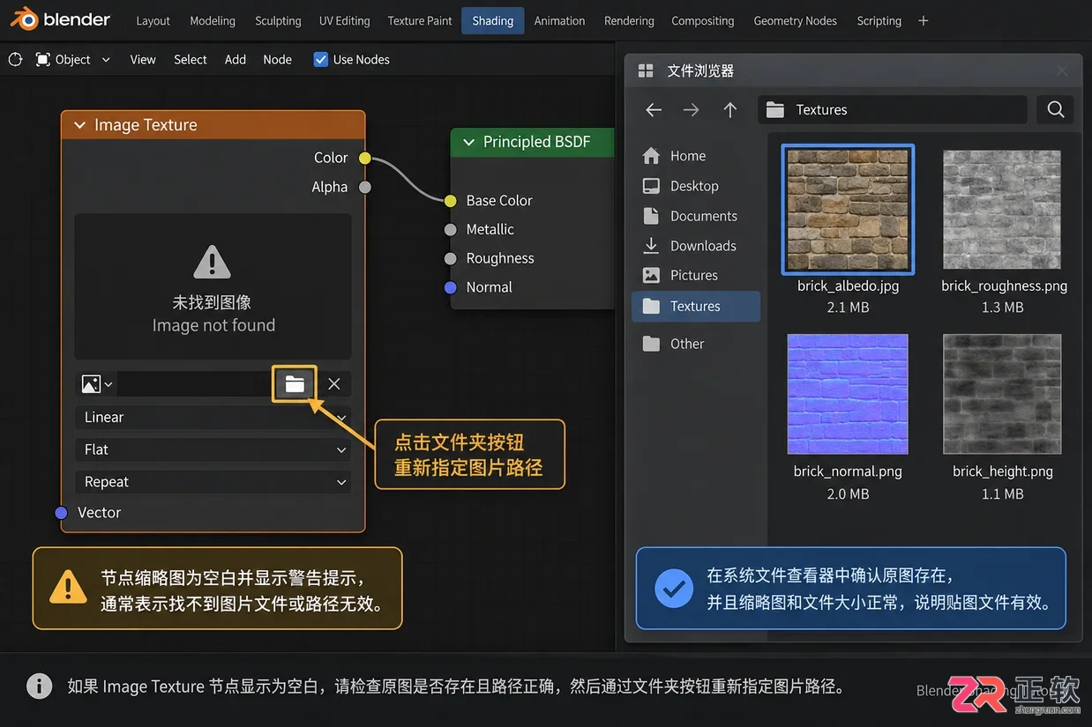Select the brick_normal.png thumbnail
This screenshot has height=727, width=1092.
848,394
